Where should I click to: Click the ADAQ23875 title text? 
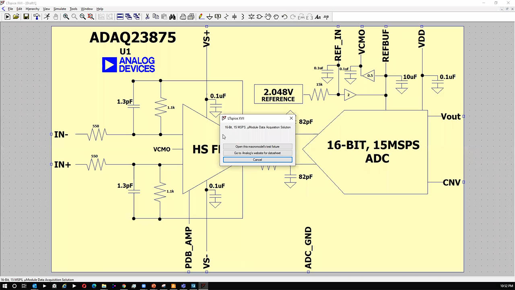pyautogui.click(x=133, y=37)
